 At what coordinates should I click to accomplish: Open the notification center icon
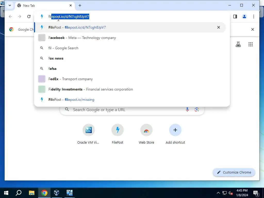pos(256,193)
